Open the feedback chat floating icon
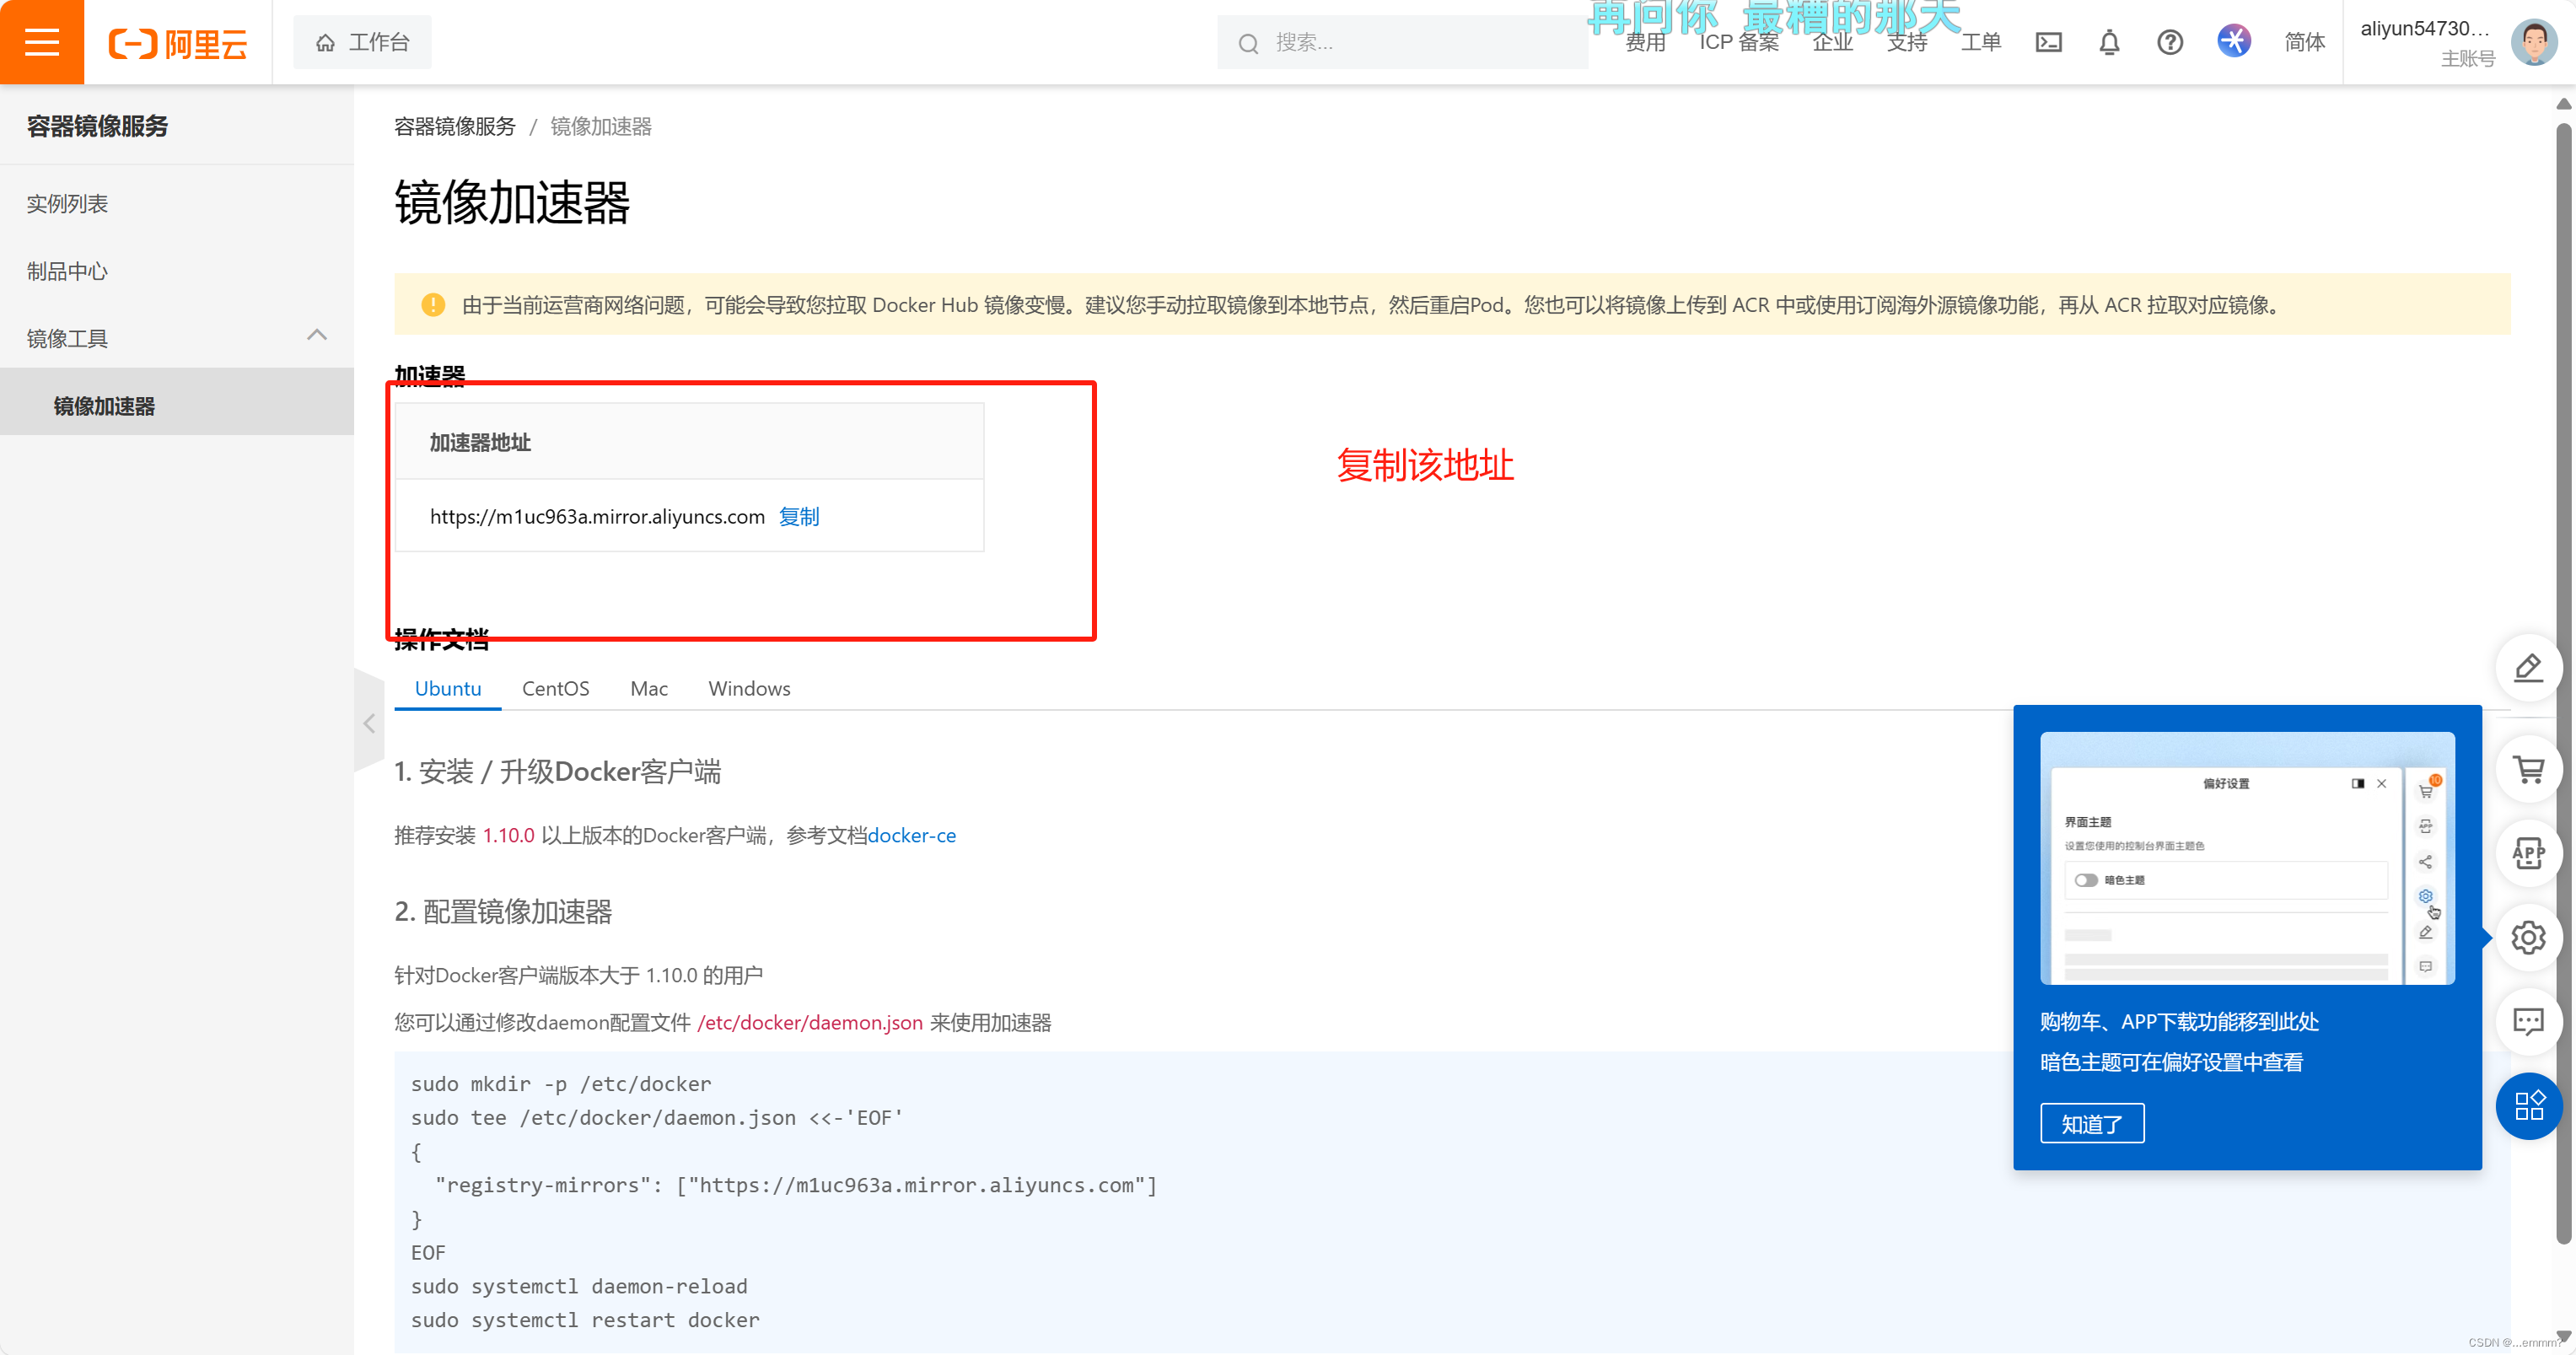Image resolution: width=2576 pixels, height=1355 pixels. [2528, 1021]
